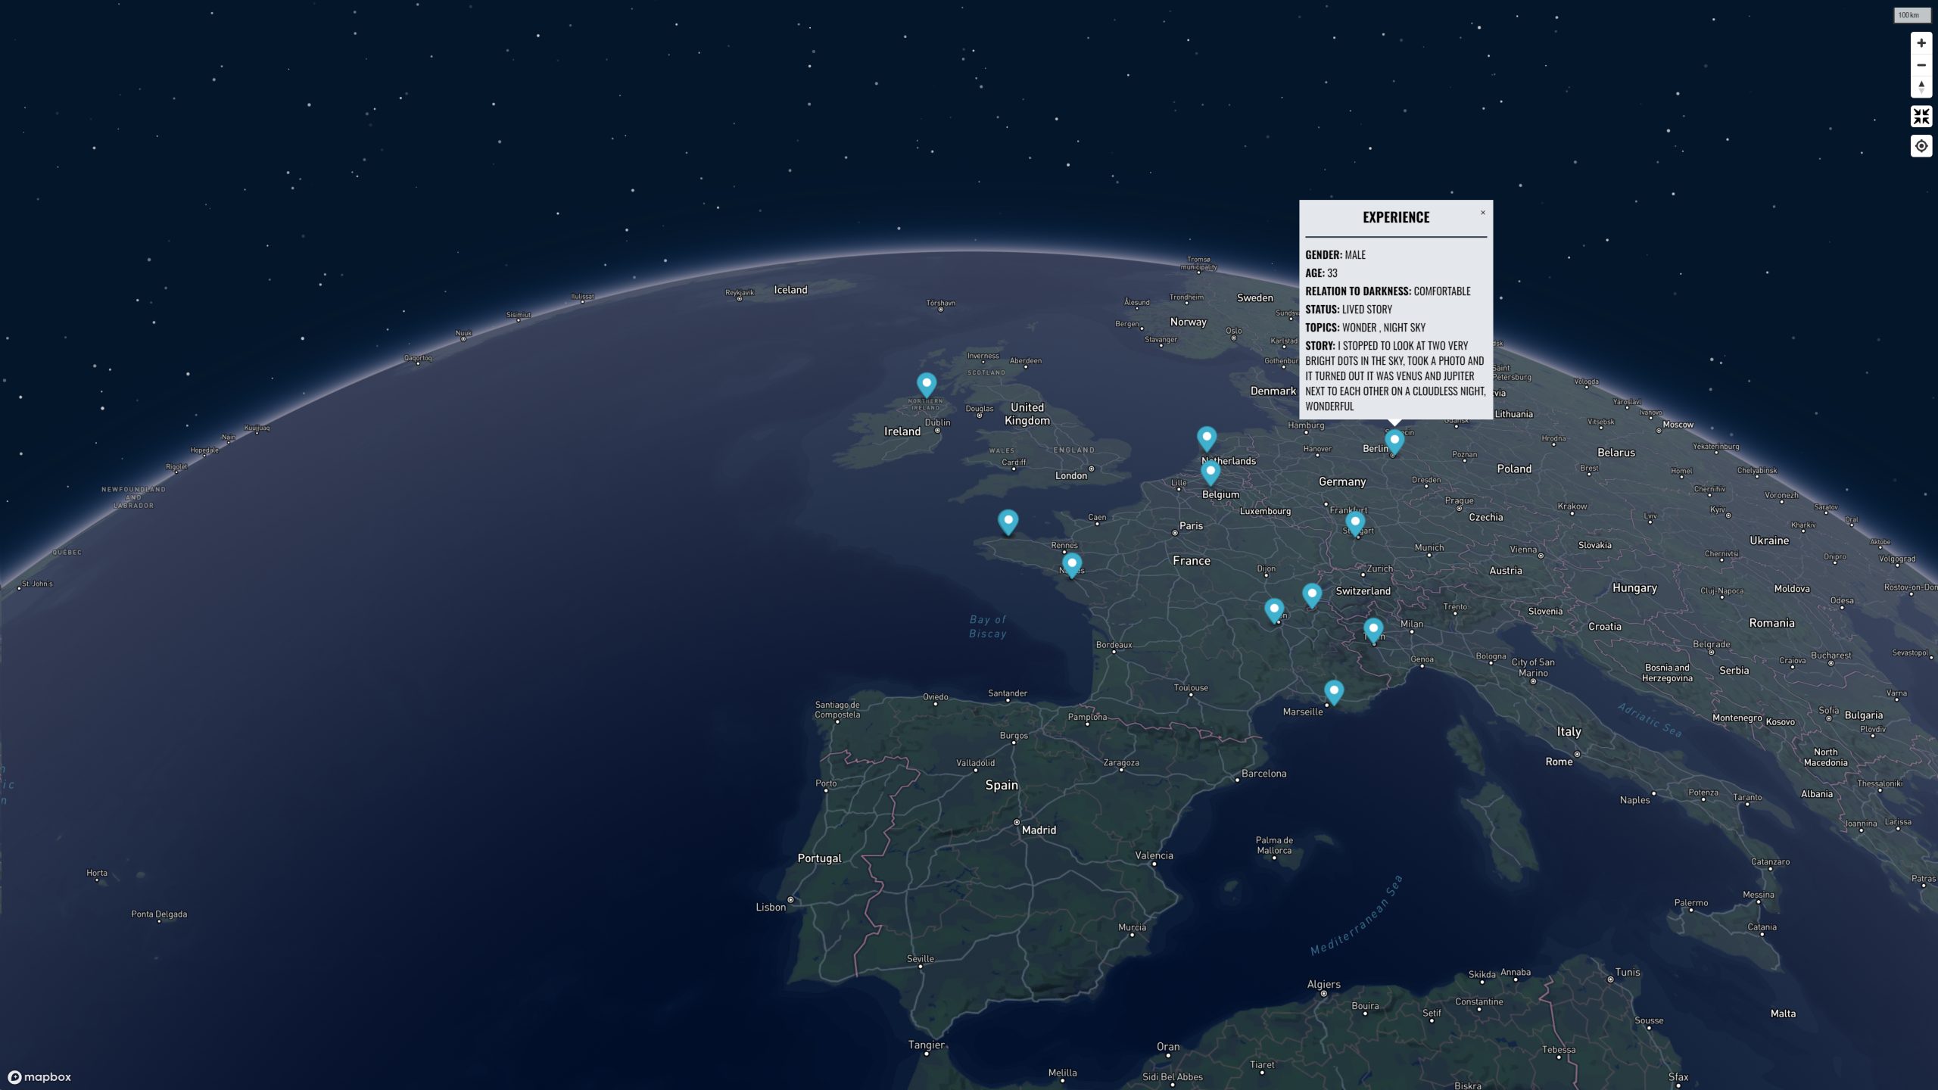The height and width of the screenshot is (1090, 1938).
Task: Open the pin near Stuttgart
Action: (x=1354, y=522)
